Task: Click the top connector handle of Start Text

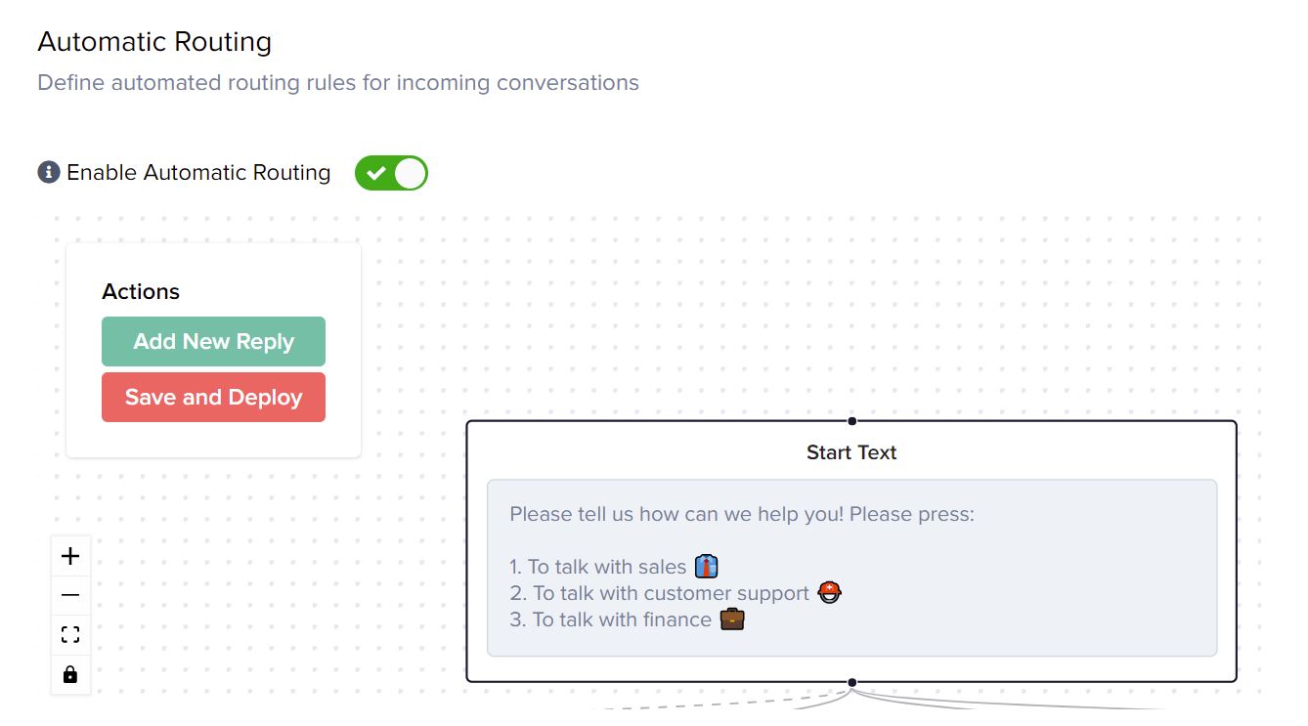Action: [x=851, y=421]
